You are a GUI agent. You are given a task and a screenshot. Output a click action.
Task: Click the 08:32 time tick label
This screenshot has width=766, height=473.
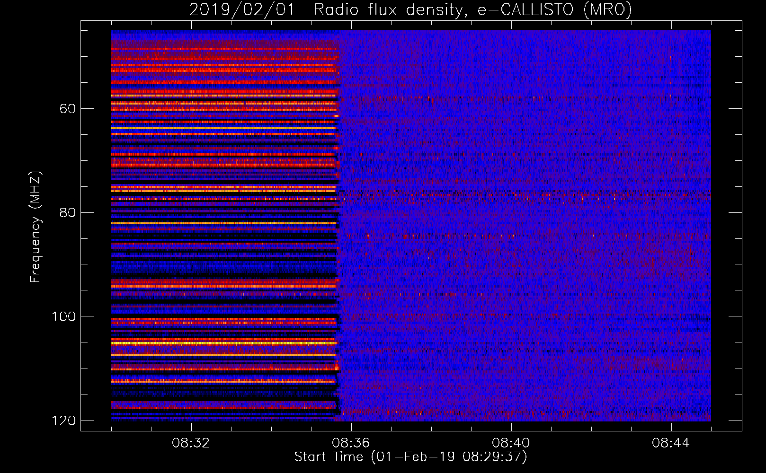click(x=191, y=443)
